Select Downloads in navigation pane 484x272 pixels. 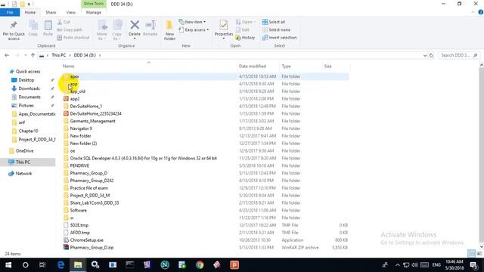29,88
